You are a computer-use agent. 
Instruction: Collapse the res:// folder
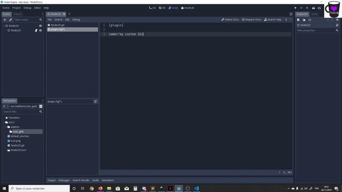[x=4, y=122]
